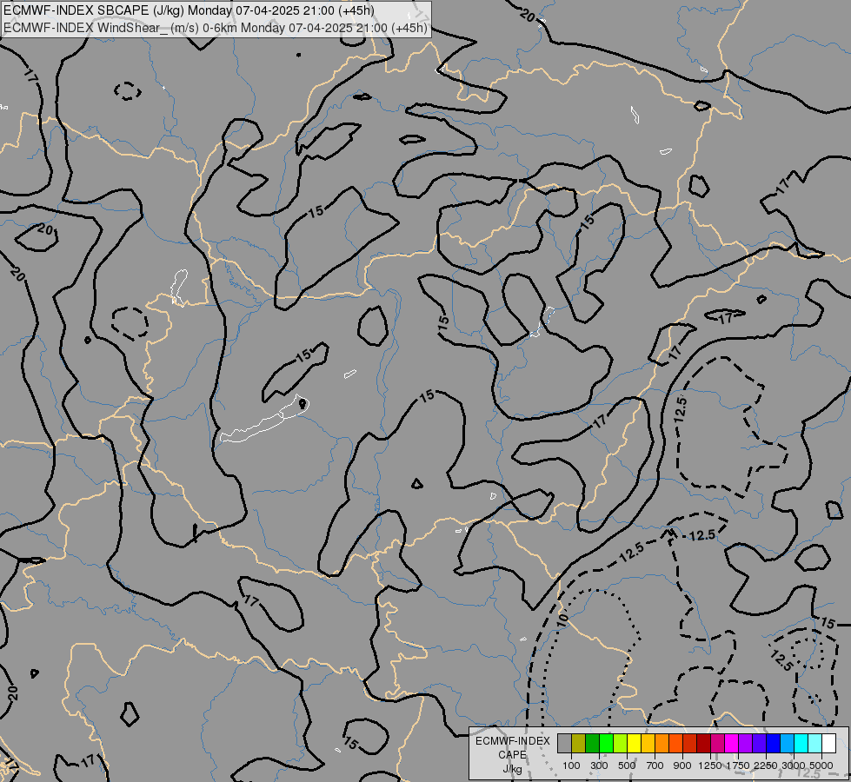Click the olive swatch in the CAPE legend
The image size is (851, 782).
(x=579, y=744)
